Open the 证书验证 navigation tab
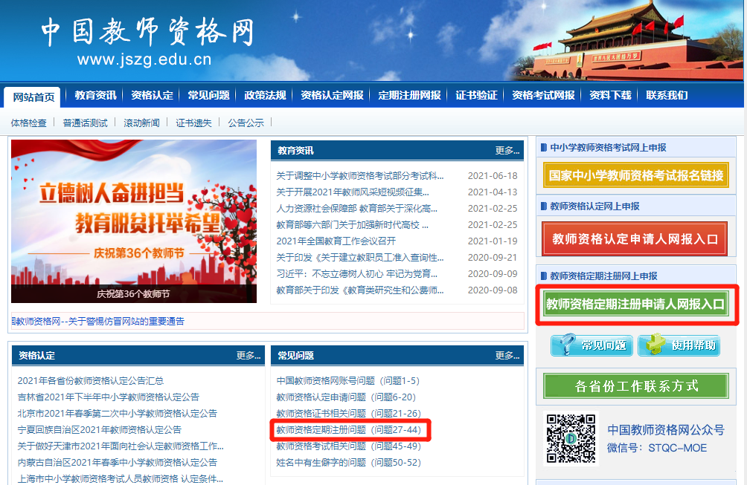Viewport: 747px width, 485px height. [x=477, y=95]
